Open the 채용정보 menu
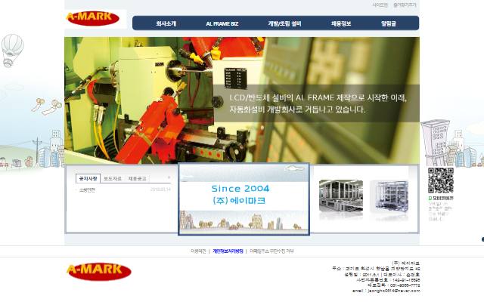The width and height of the screenshot is (484, 302). [x=341, y=23]
